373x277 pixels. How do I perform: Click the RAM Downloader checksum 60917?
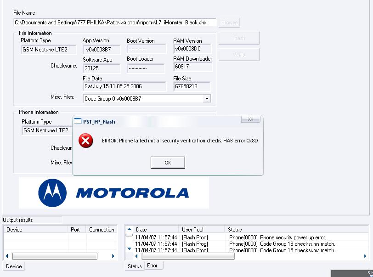point(192,67)
